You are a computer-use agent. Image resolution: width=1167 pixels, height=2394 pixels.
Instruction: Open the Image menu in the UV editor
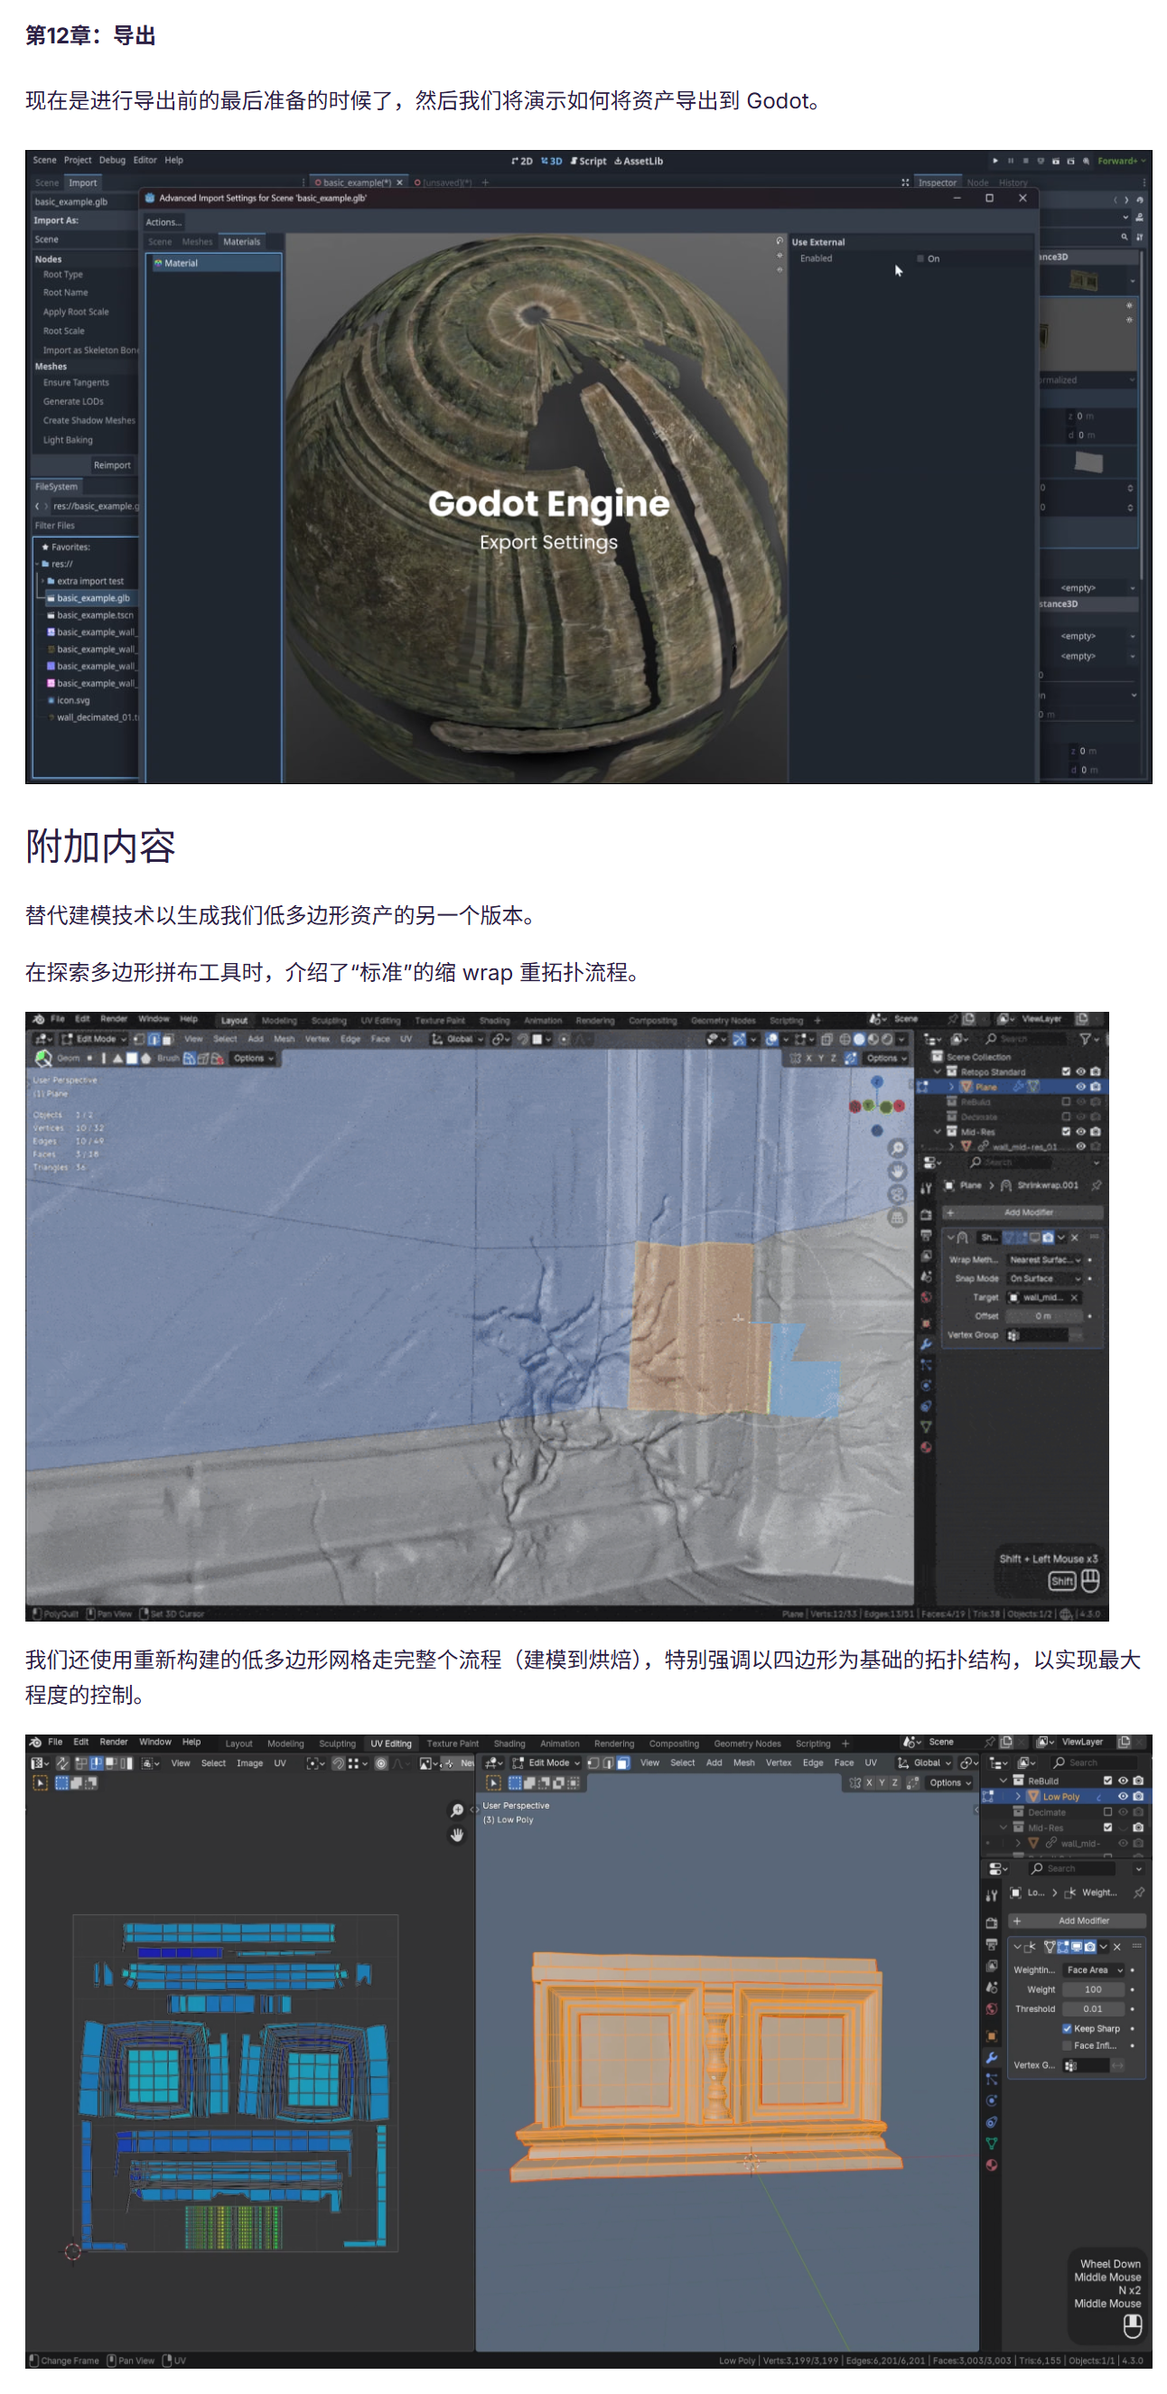(x=249, y=1763)
